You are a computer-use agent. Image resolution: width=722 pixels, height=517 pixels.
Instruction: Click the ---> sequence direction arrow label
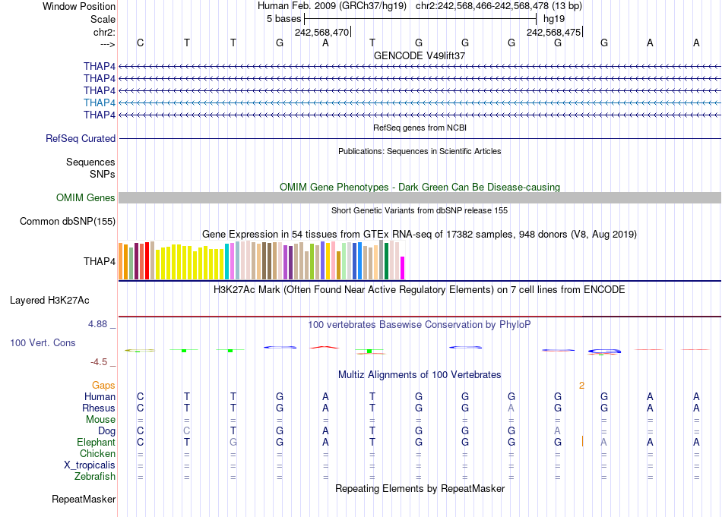pos(107,44)
